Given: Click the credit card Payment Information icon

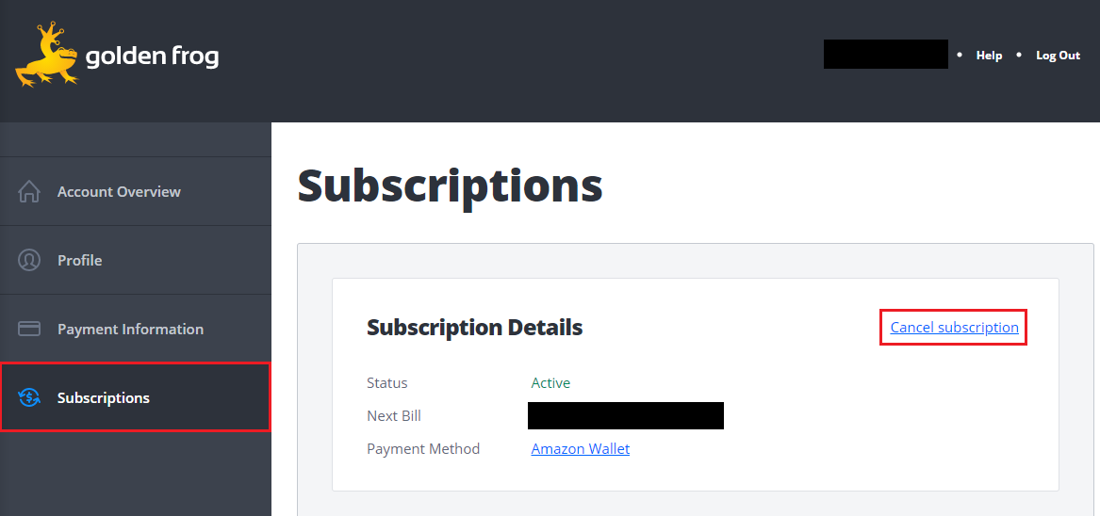Looking at the screenshot, I should (29, 329).
